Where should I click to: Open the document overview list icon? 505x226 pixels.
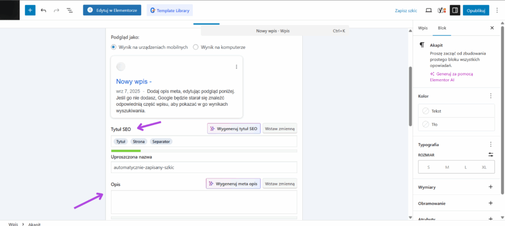point(70,10)
